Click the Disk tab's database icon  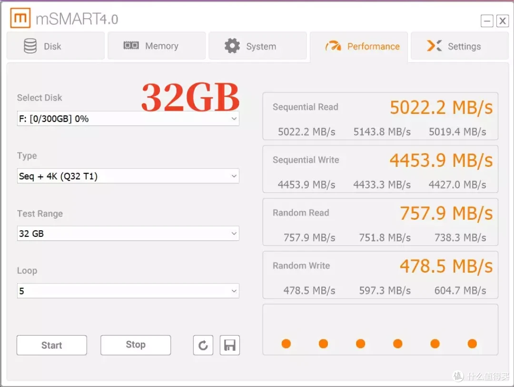click(x=30, y=46)
